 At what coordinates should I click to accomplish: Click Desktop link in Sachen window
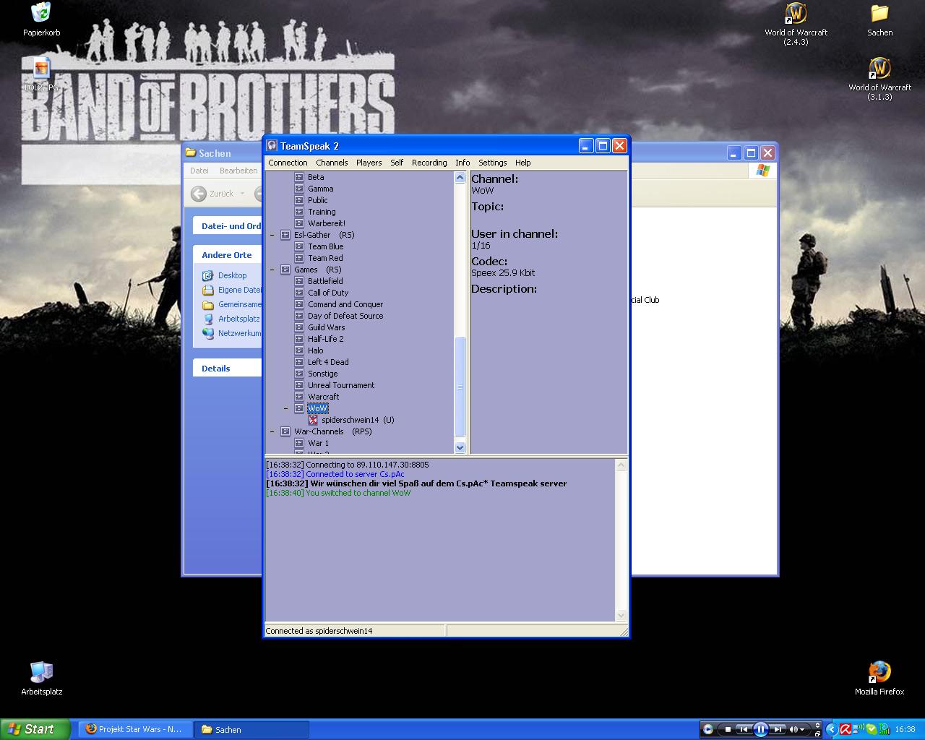(x=232, y=275)
